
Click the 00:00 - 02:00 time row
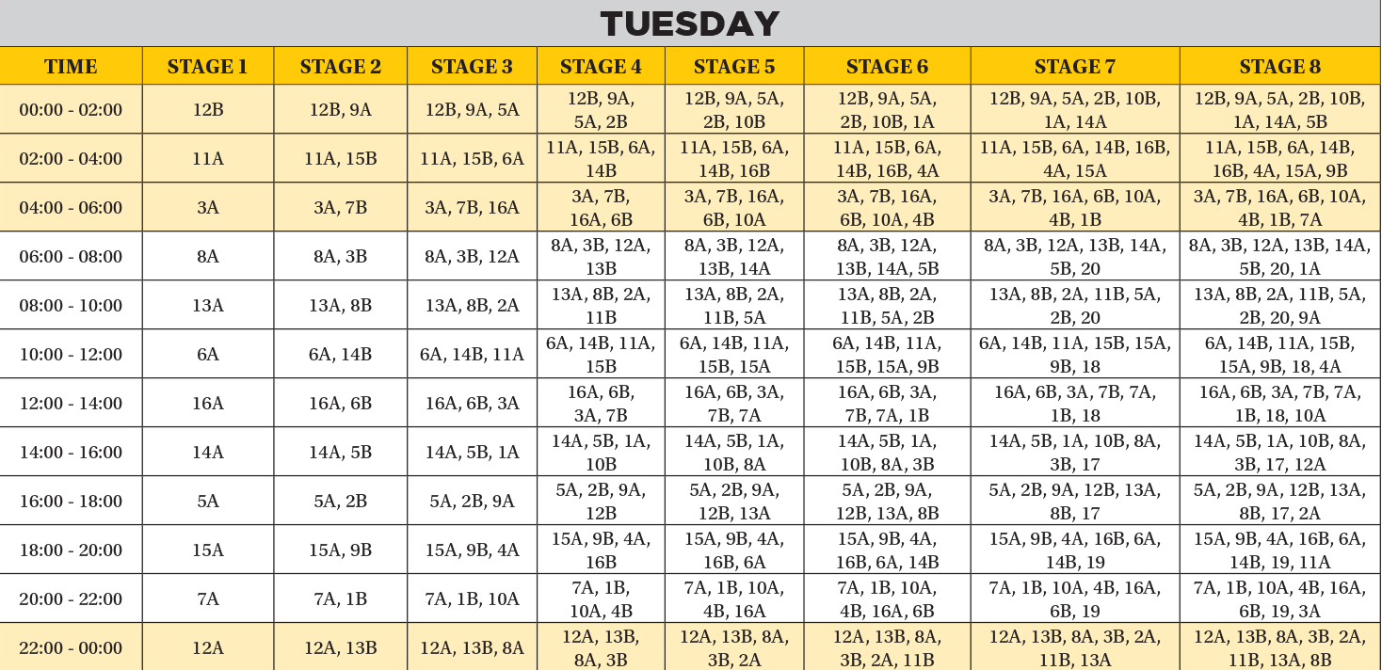click(71, 110)
